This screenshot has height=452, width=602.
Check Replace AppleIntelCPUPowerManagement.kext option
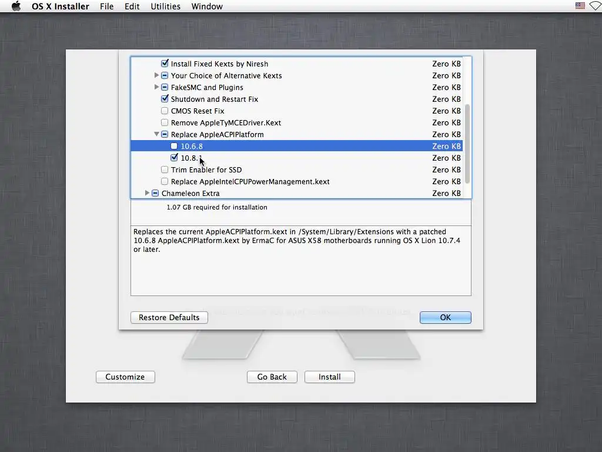click(x=165, y=181)
